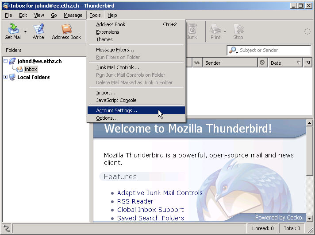This screenshot has width=315, height=235.
Task: Close the Tools menu via its title
Action: 95,15
